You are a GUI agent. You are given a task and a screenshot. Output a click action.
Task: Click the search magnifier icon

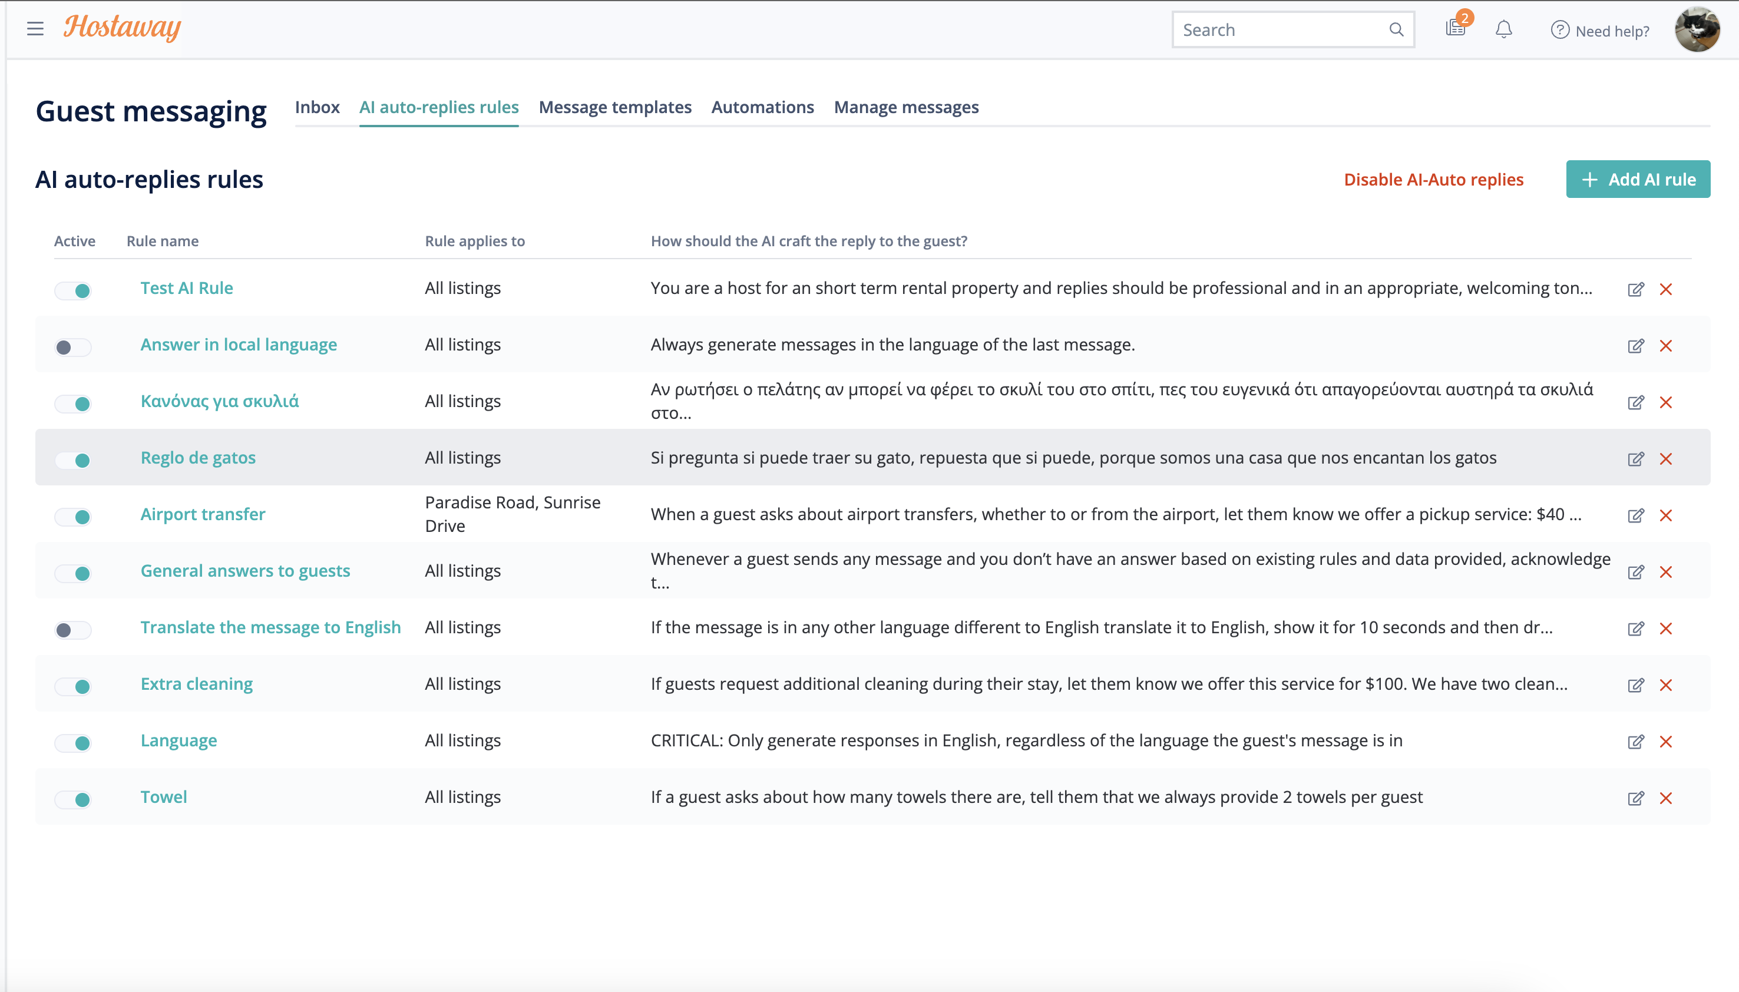coord(1396,29)
